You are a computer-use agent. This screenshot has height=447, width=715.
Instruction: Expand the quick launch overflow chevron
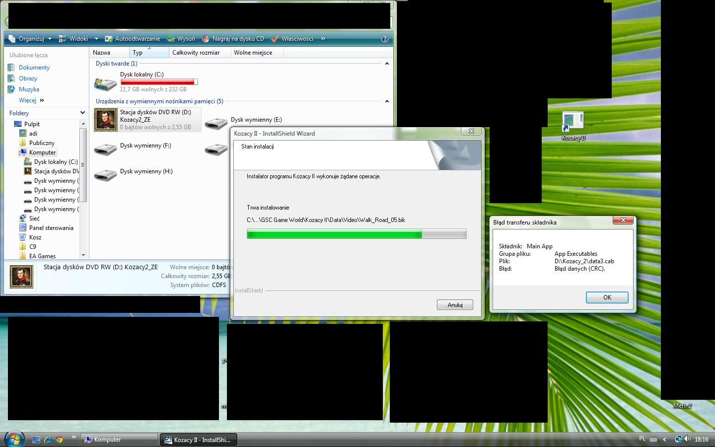73,438
